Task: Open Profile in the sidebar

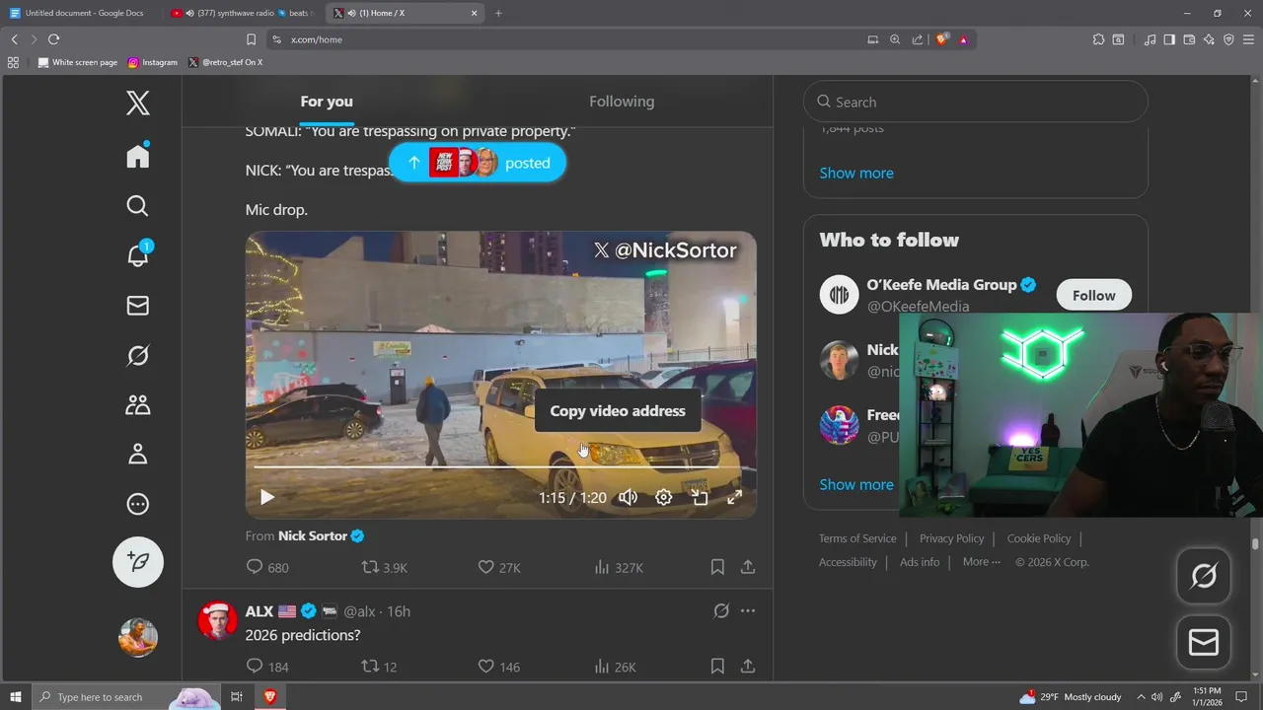Action: (x=138, y=454)
